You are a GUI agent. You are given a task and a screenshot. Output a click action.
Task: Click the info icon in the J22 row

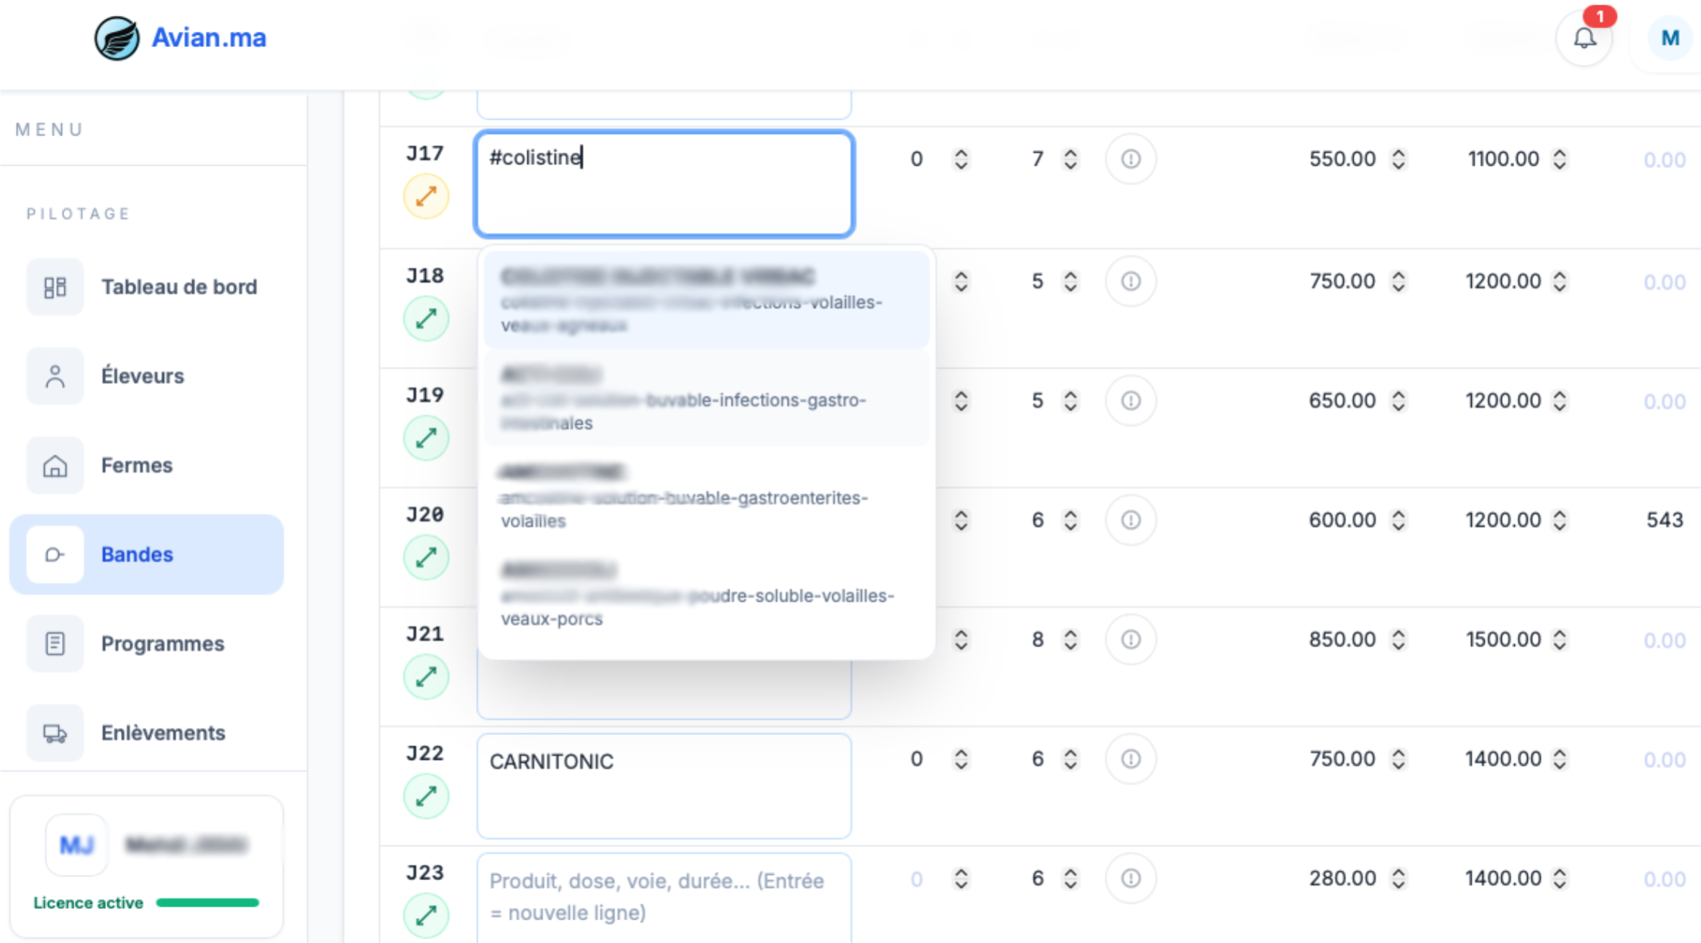pos(1131,758)
